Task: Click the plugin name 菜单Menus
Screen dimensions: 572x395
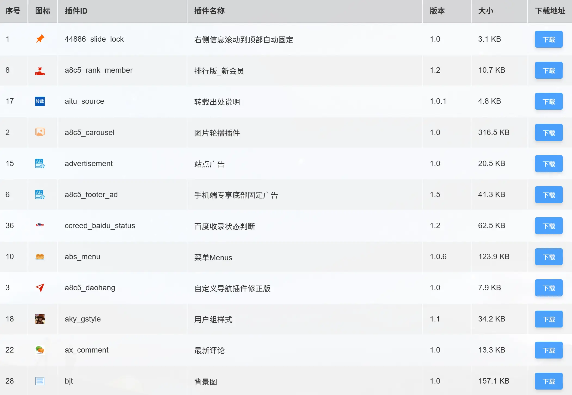Action: (213, 257)
